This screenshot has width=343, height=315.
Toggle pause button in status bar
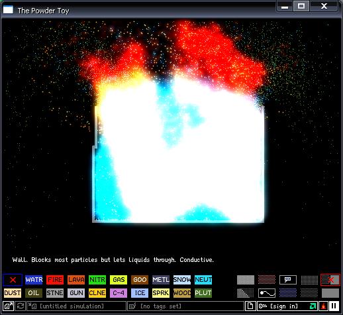click(334, 306)
